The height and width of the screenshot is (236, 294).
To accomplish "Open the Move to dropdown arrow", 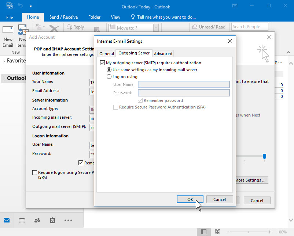I will [x=156, y=28].
